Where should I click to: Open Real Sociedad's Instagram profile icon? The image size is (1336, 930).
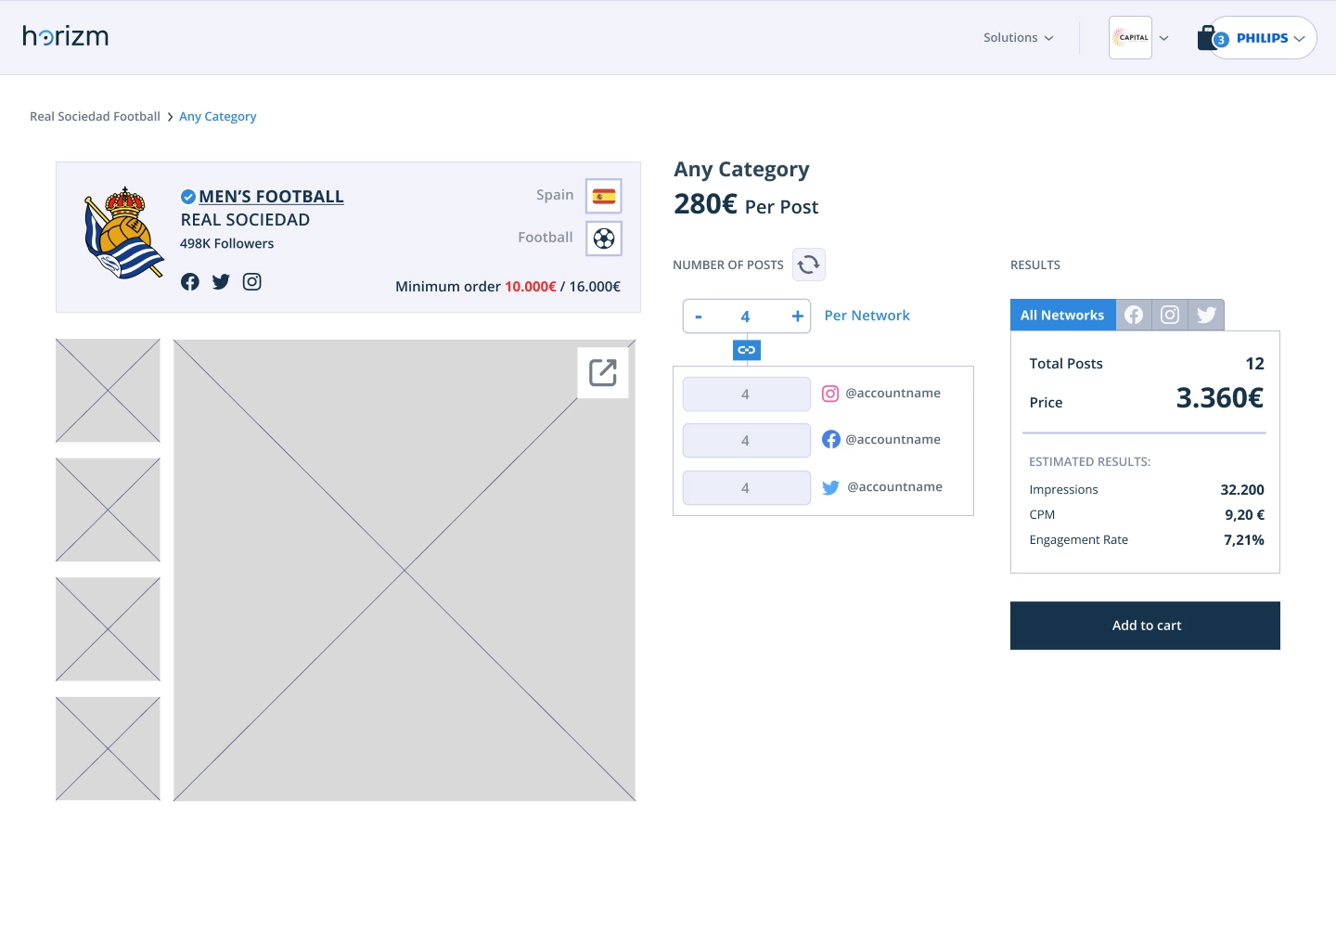252,282
